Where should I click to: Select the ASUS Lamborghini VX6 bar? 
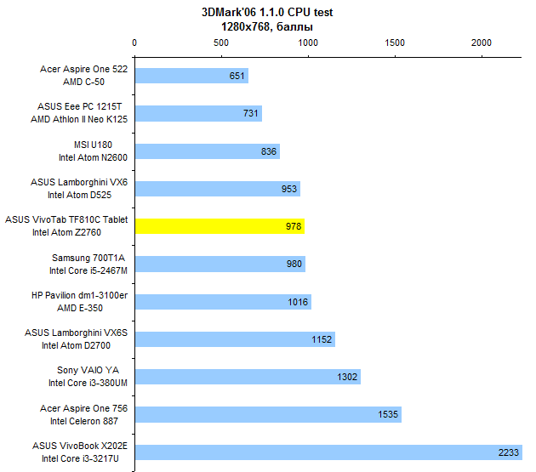217,189
